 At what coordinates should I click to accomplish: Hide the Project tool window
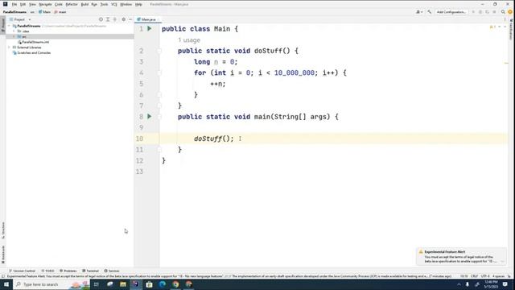(130, 19)
